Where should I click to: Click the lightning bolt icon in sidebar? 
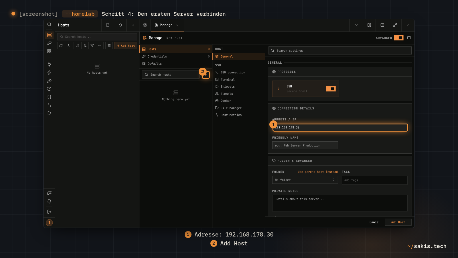coord(49,73)
